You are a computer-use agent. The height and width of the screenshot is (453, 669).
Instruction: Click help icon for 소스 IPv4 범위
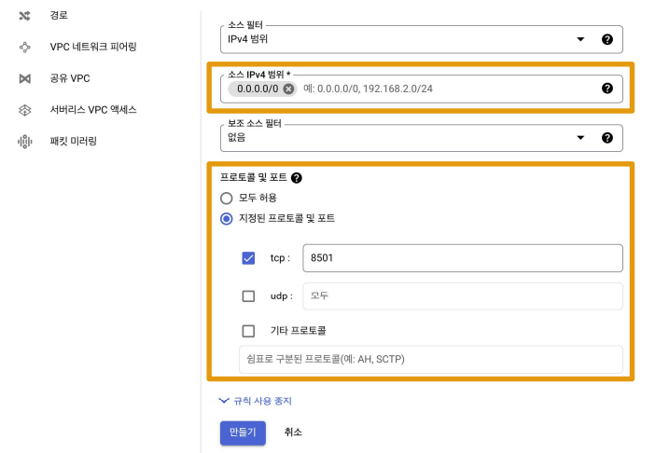pos(607,89)
